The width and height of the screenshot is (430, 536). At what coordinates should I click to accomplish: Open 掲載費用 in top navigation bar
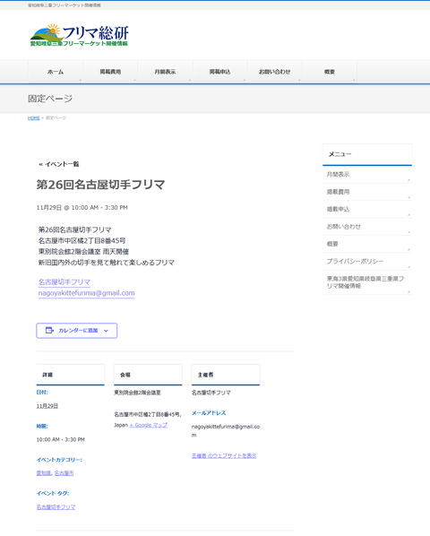110,72
